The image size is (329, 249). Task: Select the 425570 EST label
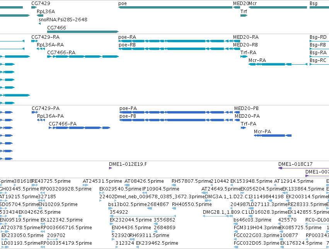pyautogui.click(x=287, y=220)
